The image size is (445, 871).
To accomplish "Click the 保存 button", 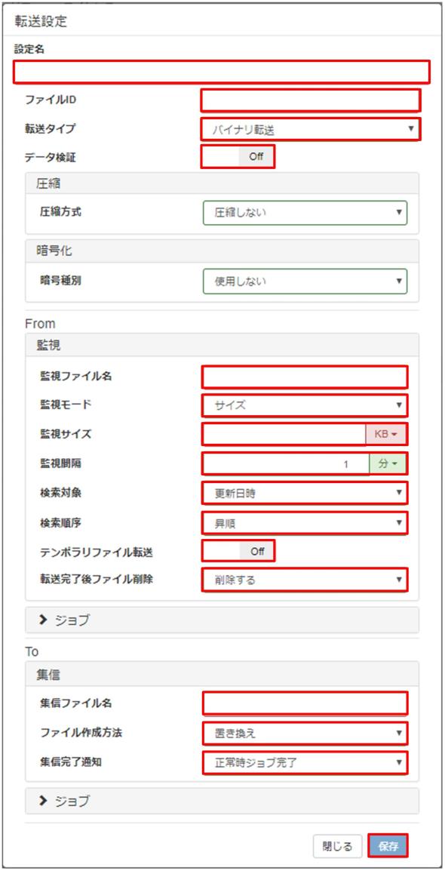I will click(388, 847).
